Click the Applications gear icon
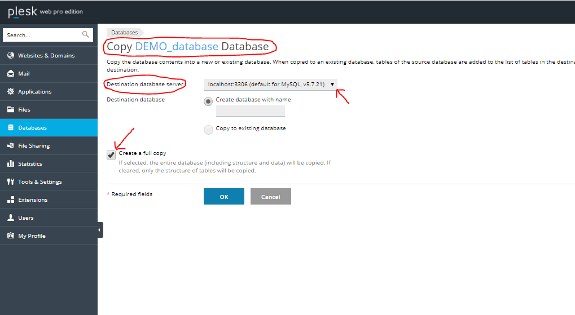This screenshot has width=575, height=315. coord(10,91)
